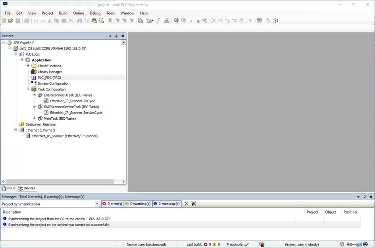This screenshot has height=248, width=375.
Task: Open the Project synchronization category dropdown
Action: pos(97,204)
